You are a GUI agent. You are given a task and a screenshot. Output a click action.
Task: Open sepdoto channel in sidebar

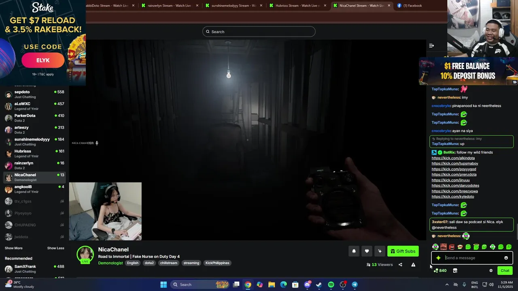(x=34, y=94)
